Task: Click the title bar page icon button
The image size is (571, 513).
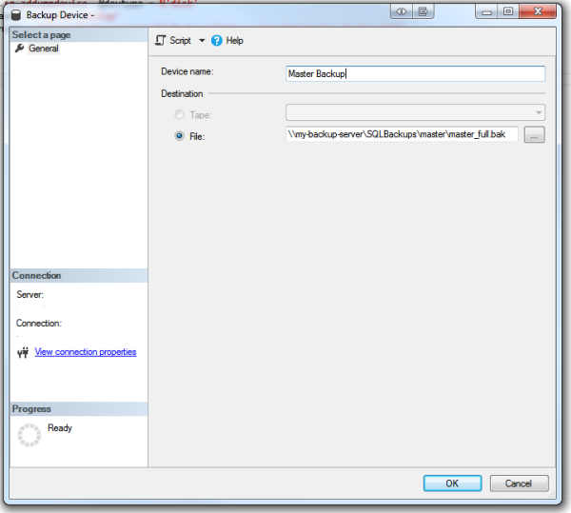Action: (x=423, y=11)
